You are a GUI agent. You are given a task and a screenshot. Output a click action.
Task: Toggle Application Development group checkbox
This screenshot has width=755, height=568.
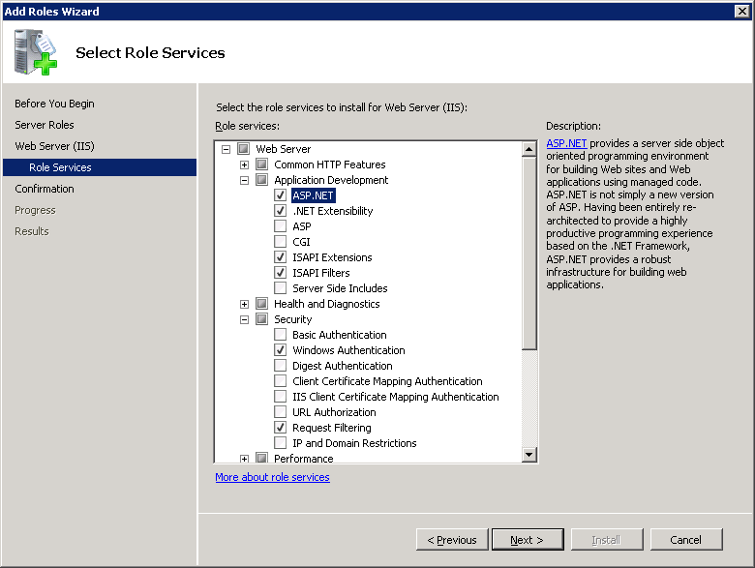[x=262, y=180]
